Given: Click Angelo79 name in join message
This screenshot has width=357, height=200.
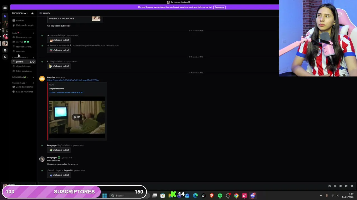Looking at the screenshot, I should click(68, 171).
